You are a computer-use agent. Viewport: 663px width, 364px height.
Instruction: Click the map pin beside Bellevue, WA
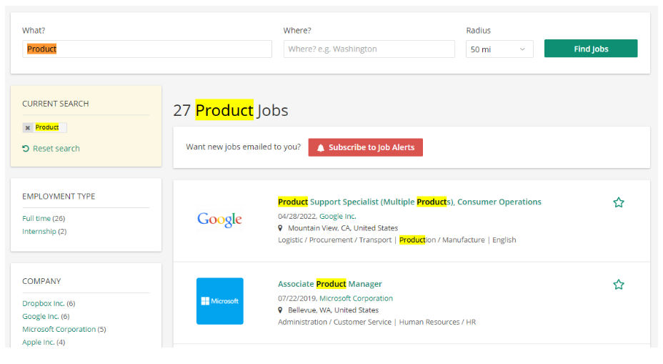280,310
